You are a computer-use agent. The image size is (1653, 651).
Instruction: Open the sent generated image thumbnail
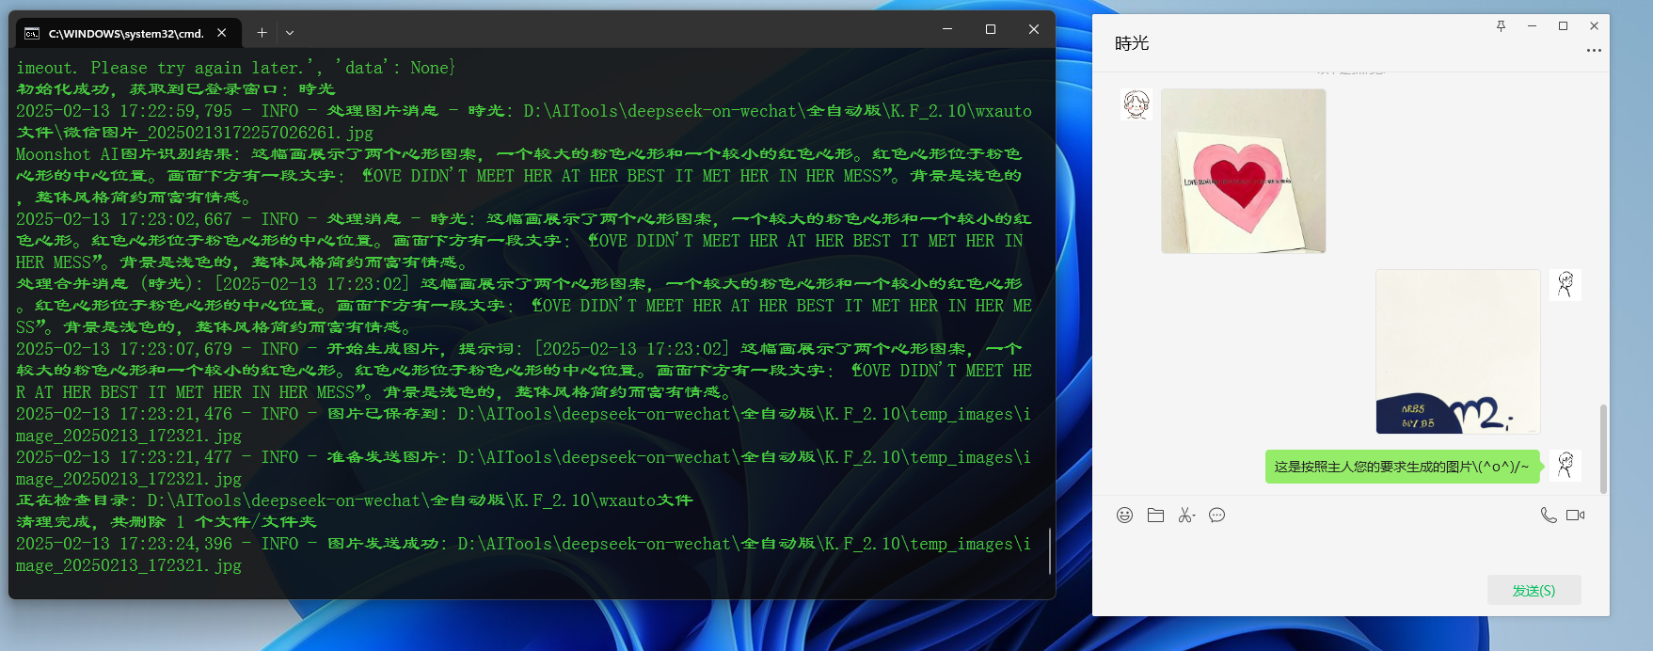[1457, 351]
